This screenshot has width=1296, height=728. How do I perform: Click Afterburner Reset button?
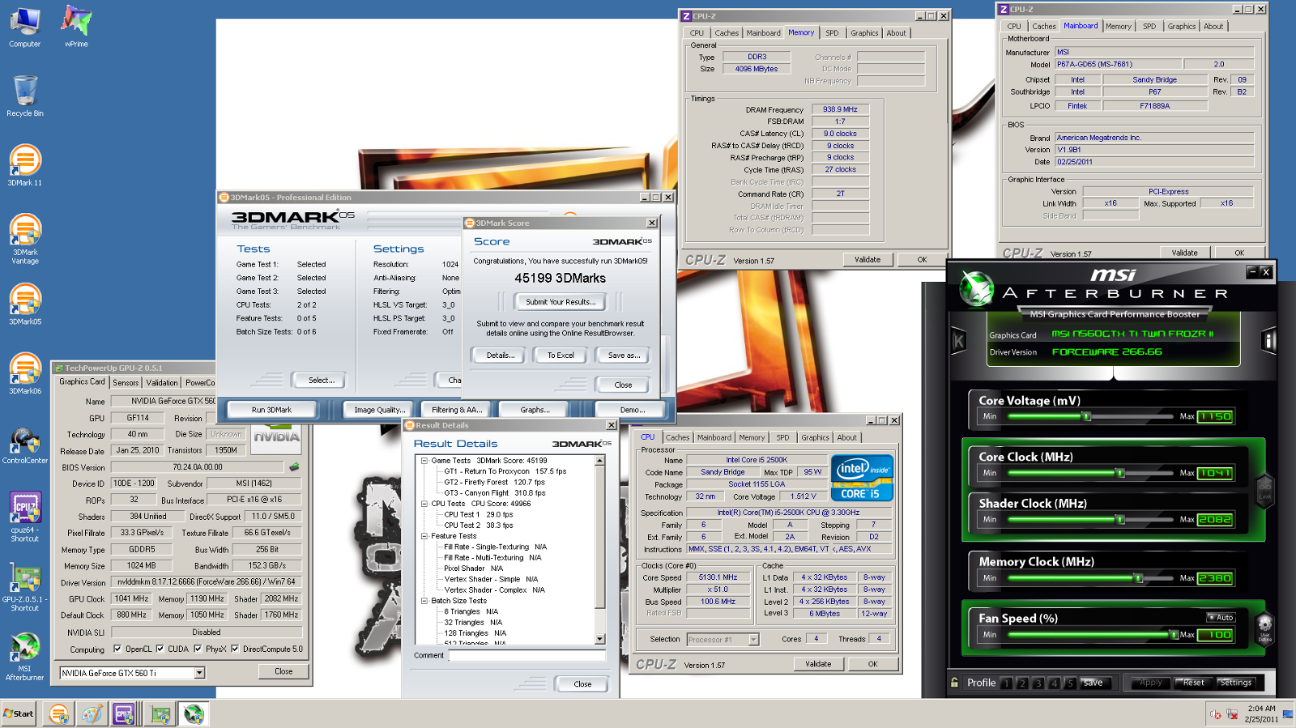tap(1192, 683)
